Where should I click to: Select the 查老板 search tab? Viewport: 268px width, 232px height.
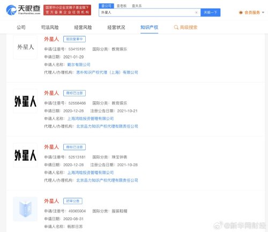[122, 6]
